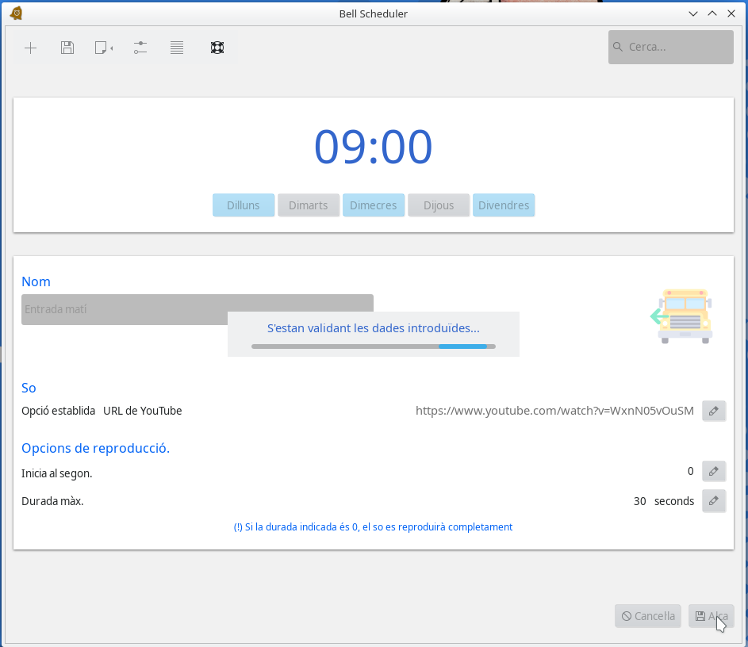
Task: Click the validation progress bar
Action: pos(374,346)
